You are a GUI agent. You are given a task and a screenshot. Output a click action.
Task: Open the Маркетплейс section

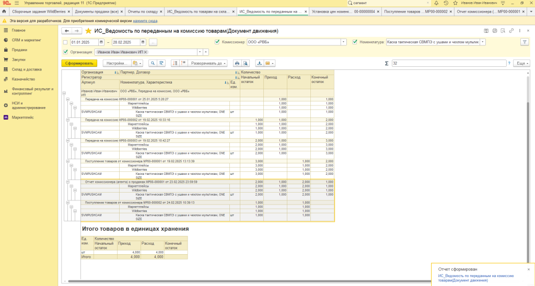(x=22, y=117)
